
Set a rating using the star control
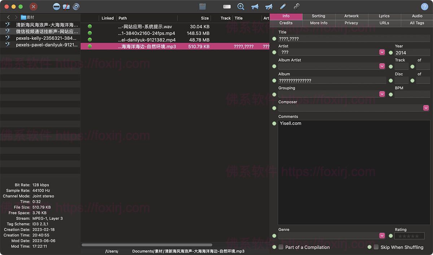(x=409, y=236)
